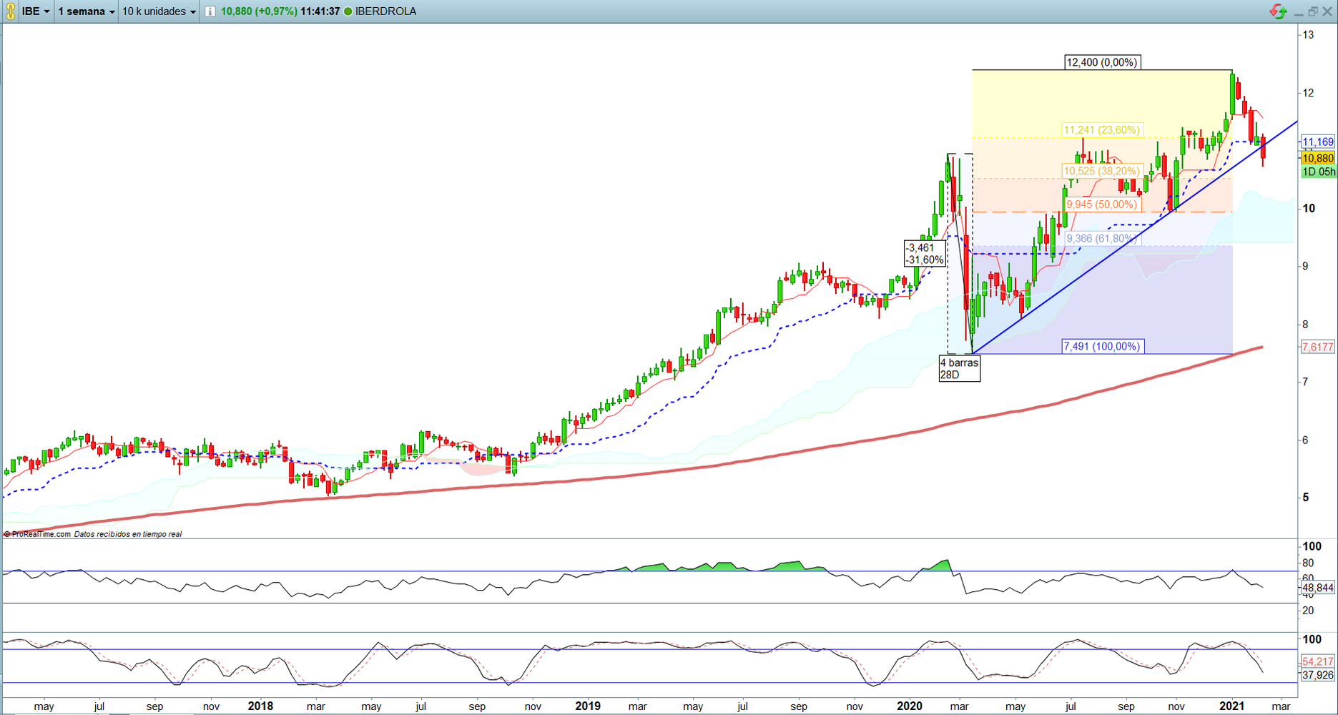Click the IBERDROLA instrument name
The width and height of the screenshot is (1338, 715).
(386, 11)
